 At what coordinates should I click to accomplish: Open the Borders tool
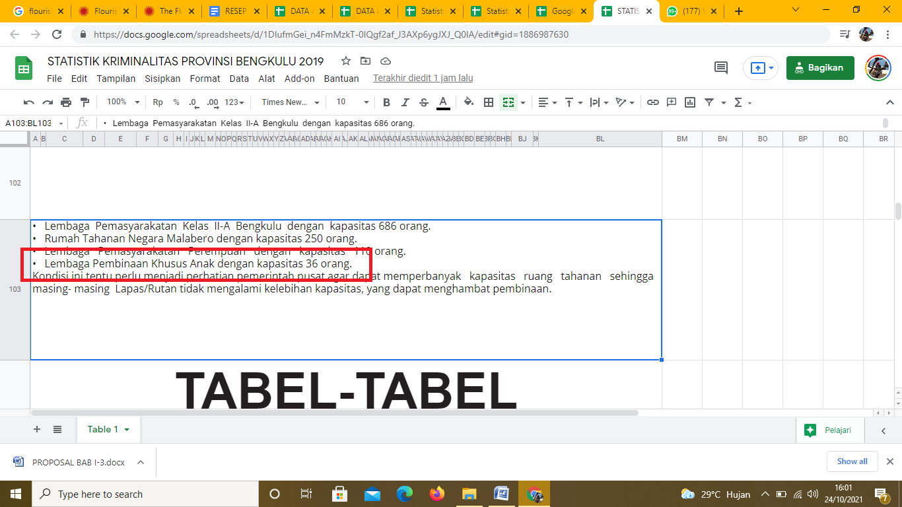tap(489, 102)
